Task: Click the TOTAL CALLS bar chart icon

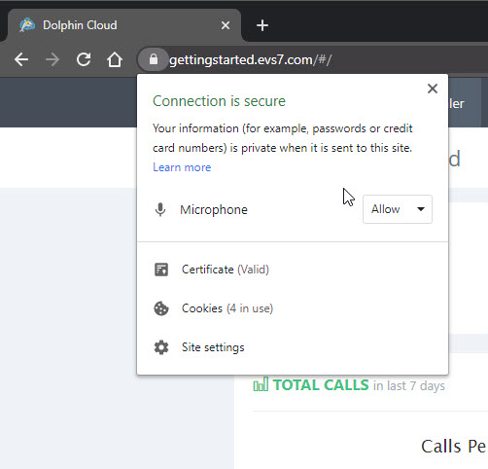Action: click(x=261, y=384)
